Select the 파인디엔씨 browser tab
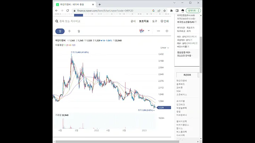This screenshot has height=143, width=255. (75, 5)
